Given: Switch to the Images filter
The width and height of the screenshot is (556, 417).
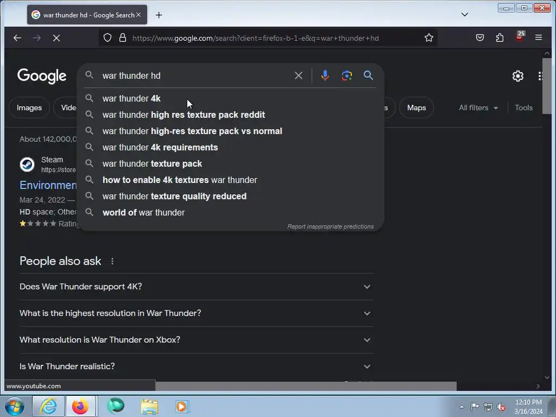Looking at the screenshot, I should pyautogui.click(x=29, y=108).
